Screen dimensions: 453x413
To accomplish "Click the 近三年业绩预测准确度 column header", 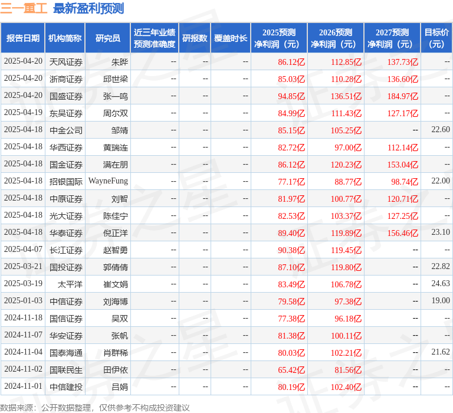I will tap(154, 38).
